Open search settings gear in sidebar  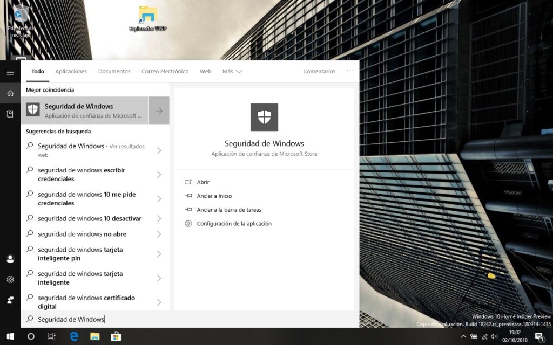click(x=10, y=280)
